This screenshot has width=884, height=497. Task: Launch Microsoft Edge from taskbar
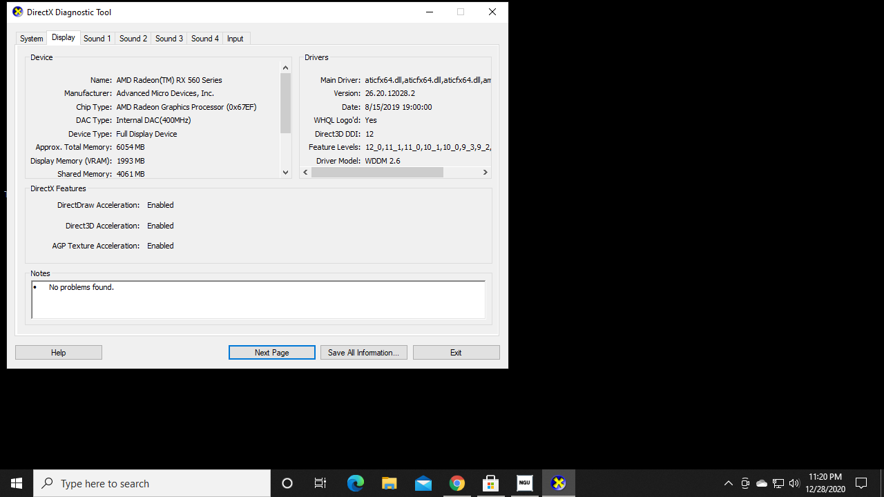[355, 483]
